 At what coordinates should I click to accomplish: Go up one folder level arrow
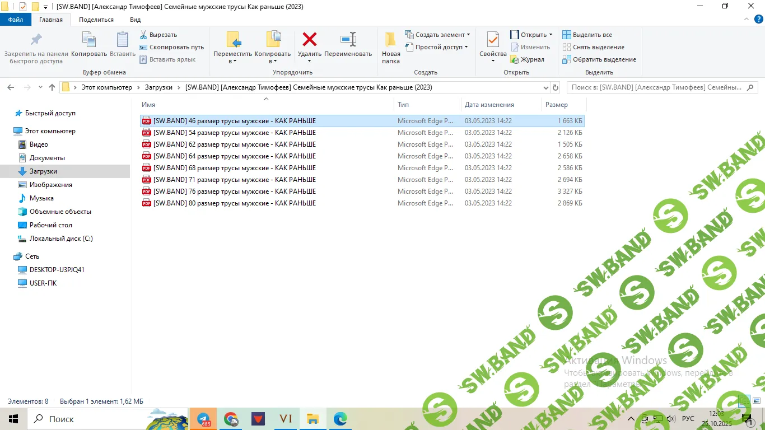click(52, 87)
